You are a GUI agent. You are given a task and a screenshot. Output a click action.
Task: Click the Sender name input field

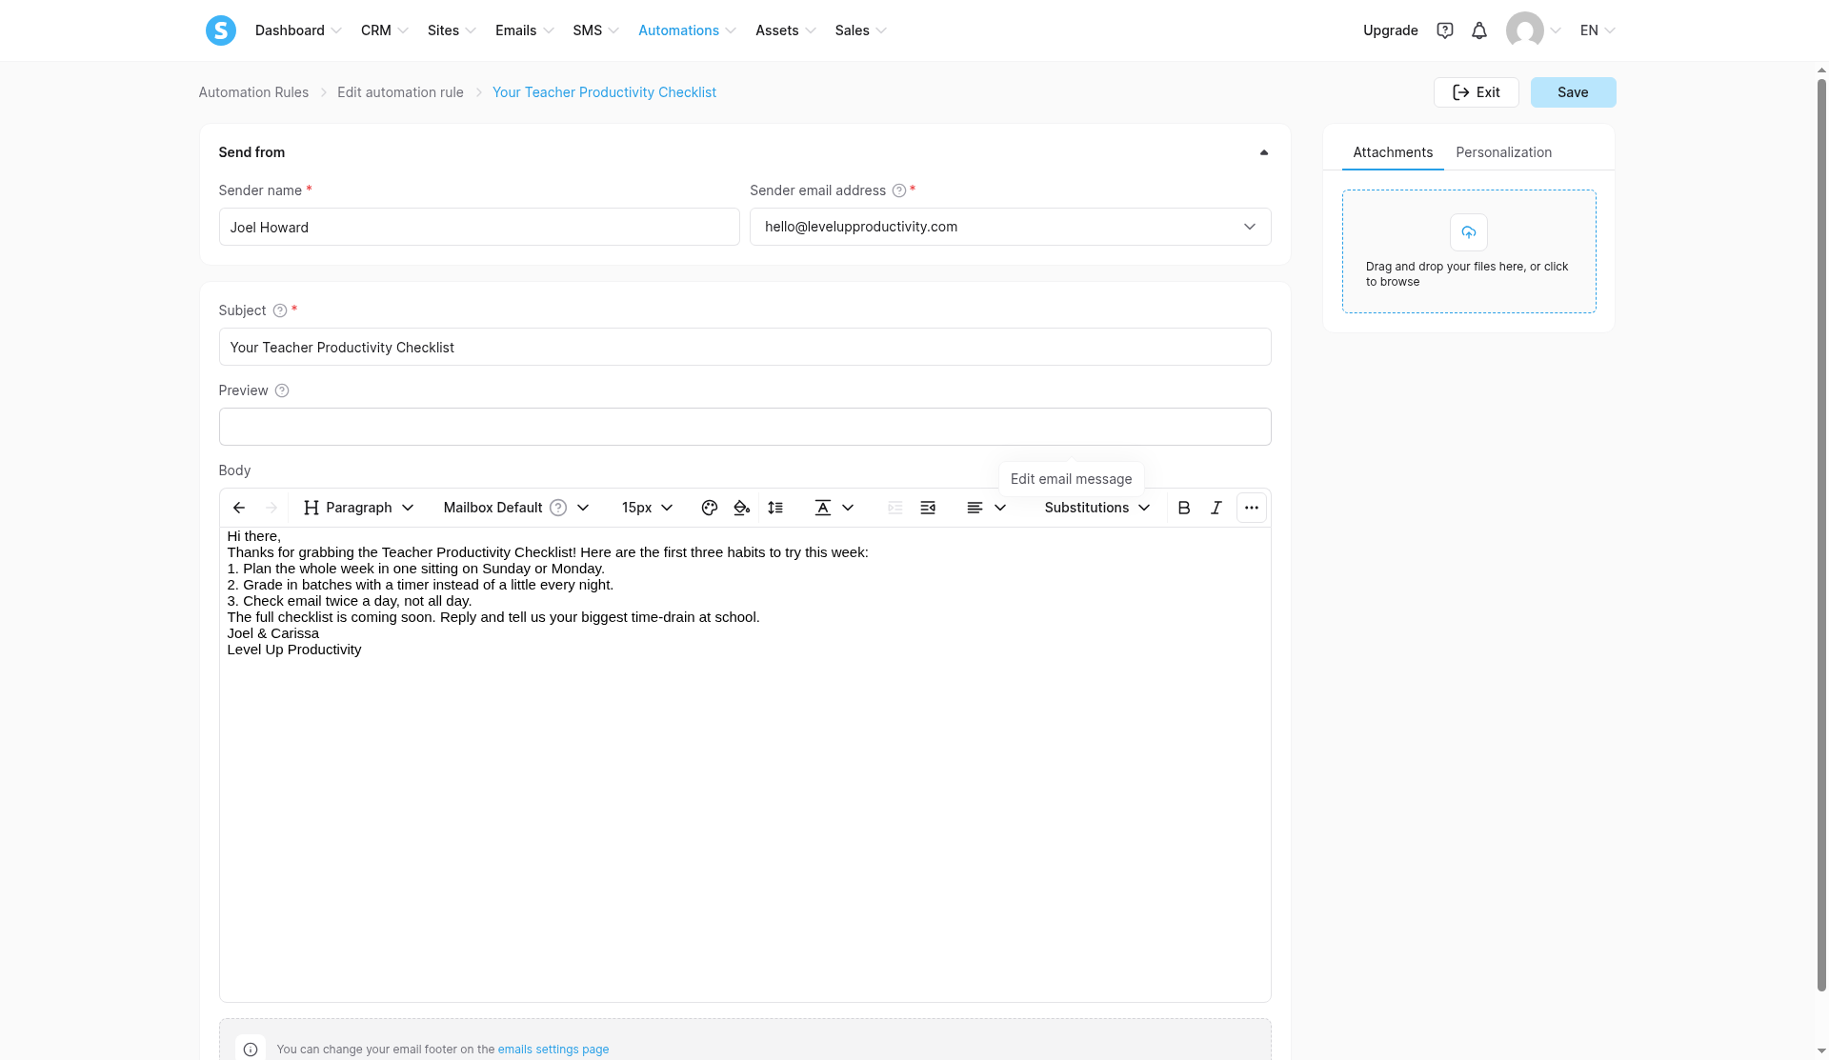(x=479, y=227)
